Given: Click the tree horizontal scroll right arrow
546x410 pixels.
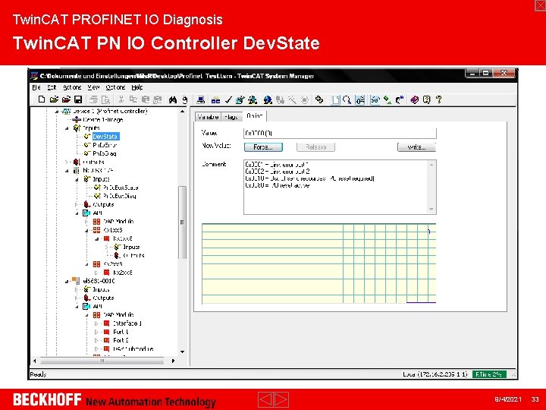Looking at the screenshot, I should pyautogui.click(x=173, y=361).
